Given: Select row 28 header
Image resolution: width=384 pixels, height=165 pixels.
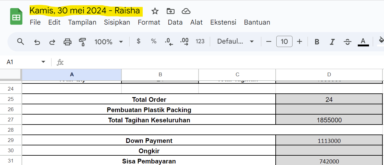Looking at the screenshot, I should [11, 130].
